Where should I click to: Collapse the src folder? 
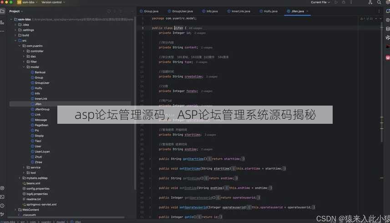coord(15,41)
